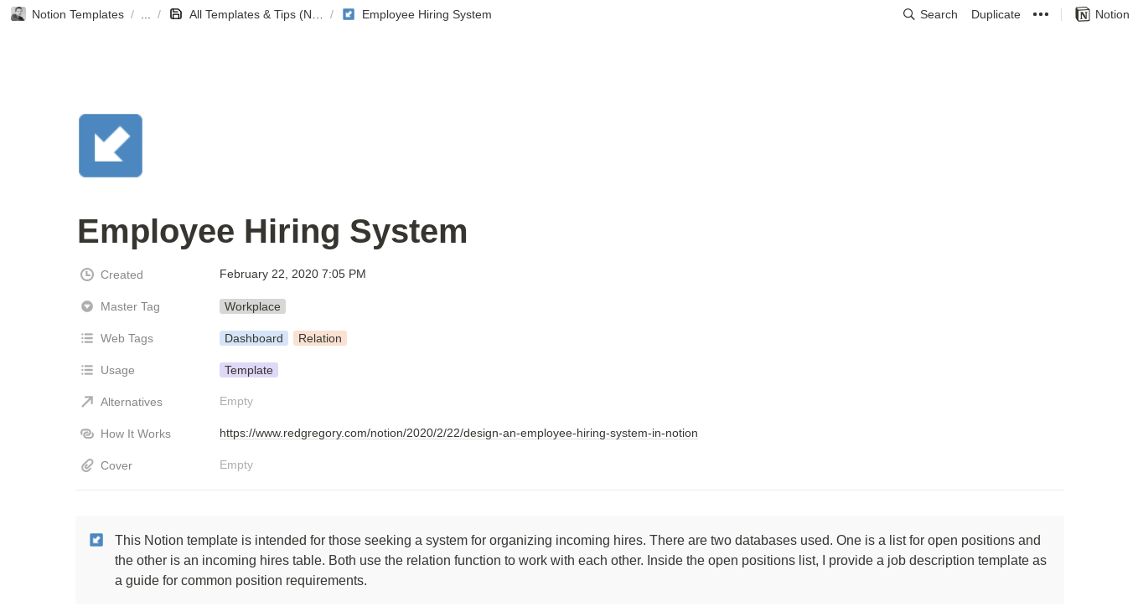Select the Dashboard tag
This screenshot has height=606, width=1138.
(254, 338)
